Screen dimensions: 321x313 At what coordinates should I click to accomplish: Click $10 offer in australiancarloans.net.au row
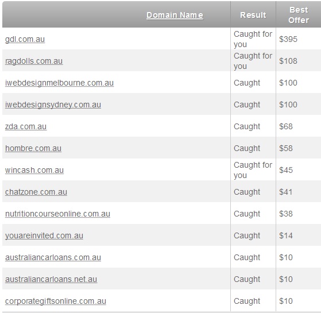click(286, 280)
